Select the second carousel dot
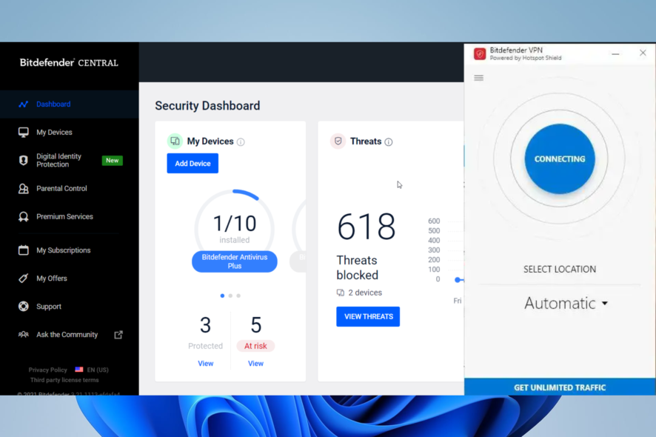Image resolution: width=656 pixels, height=437 pixels. (230, 296)
